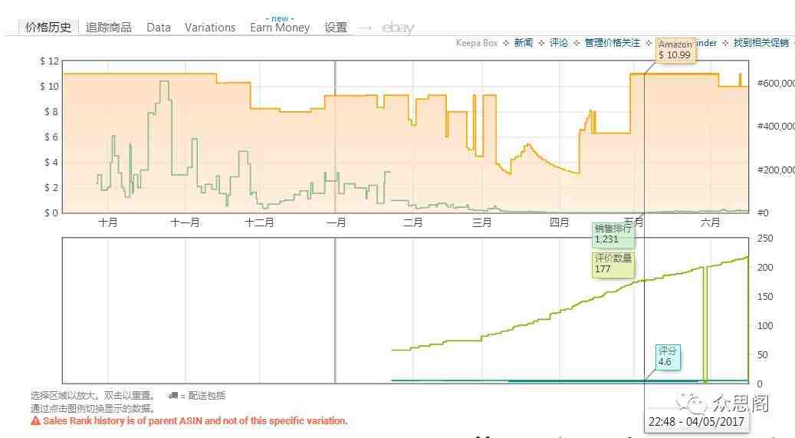The height and width of the screenshot is (438, 795).
Task: Click the 22:48 - 04/05/2017 timestamp label
Action: coord(696,422)
